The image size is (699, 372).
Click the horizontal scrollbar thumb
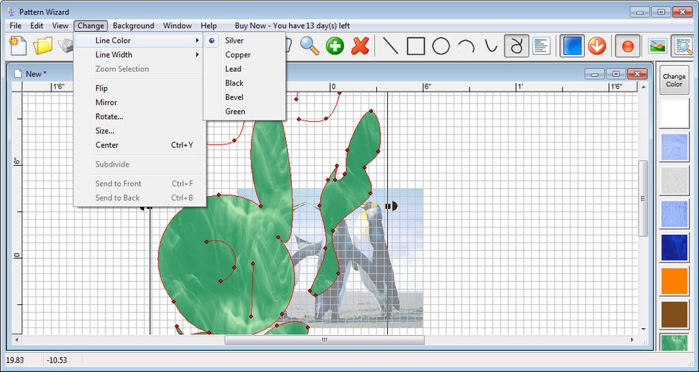pyautogui.click(x=325, y=340)
